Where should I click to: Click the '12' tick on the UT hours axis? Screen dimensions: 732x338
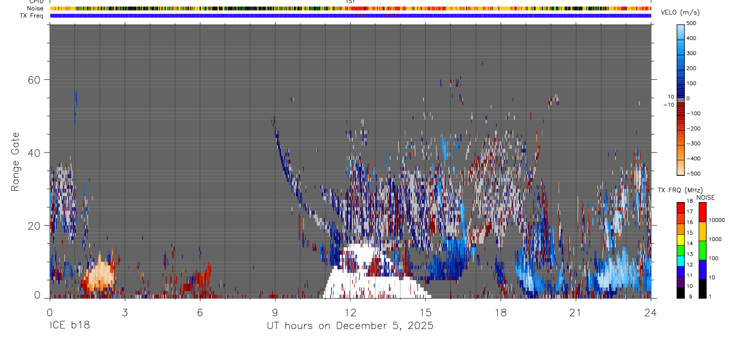tap(351, 312)
